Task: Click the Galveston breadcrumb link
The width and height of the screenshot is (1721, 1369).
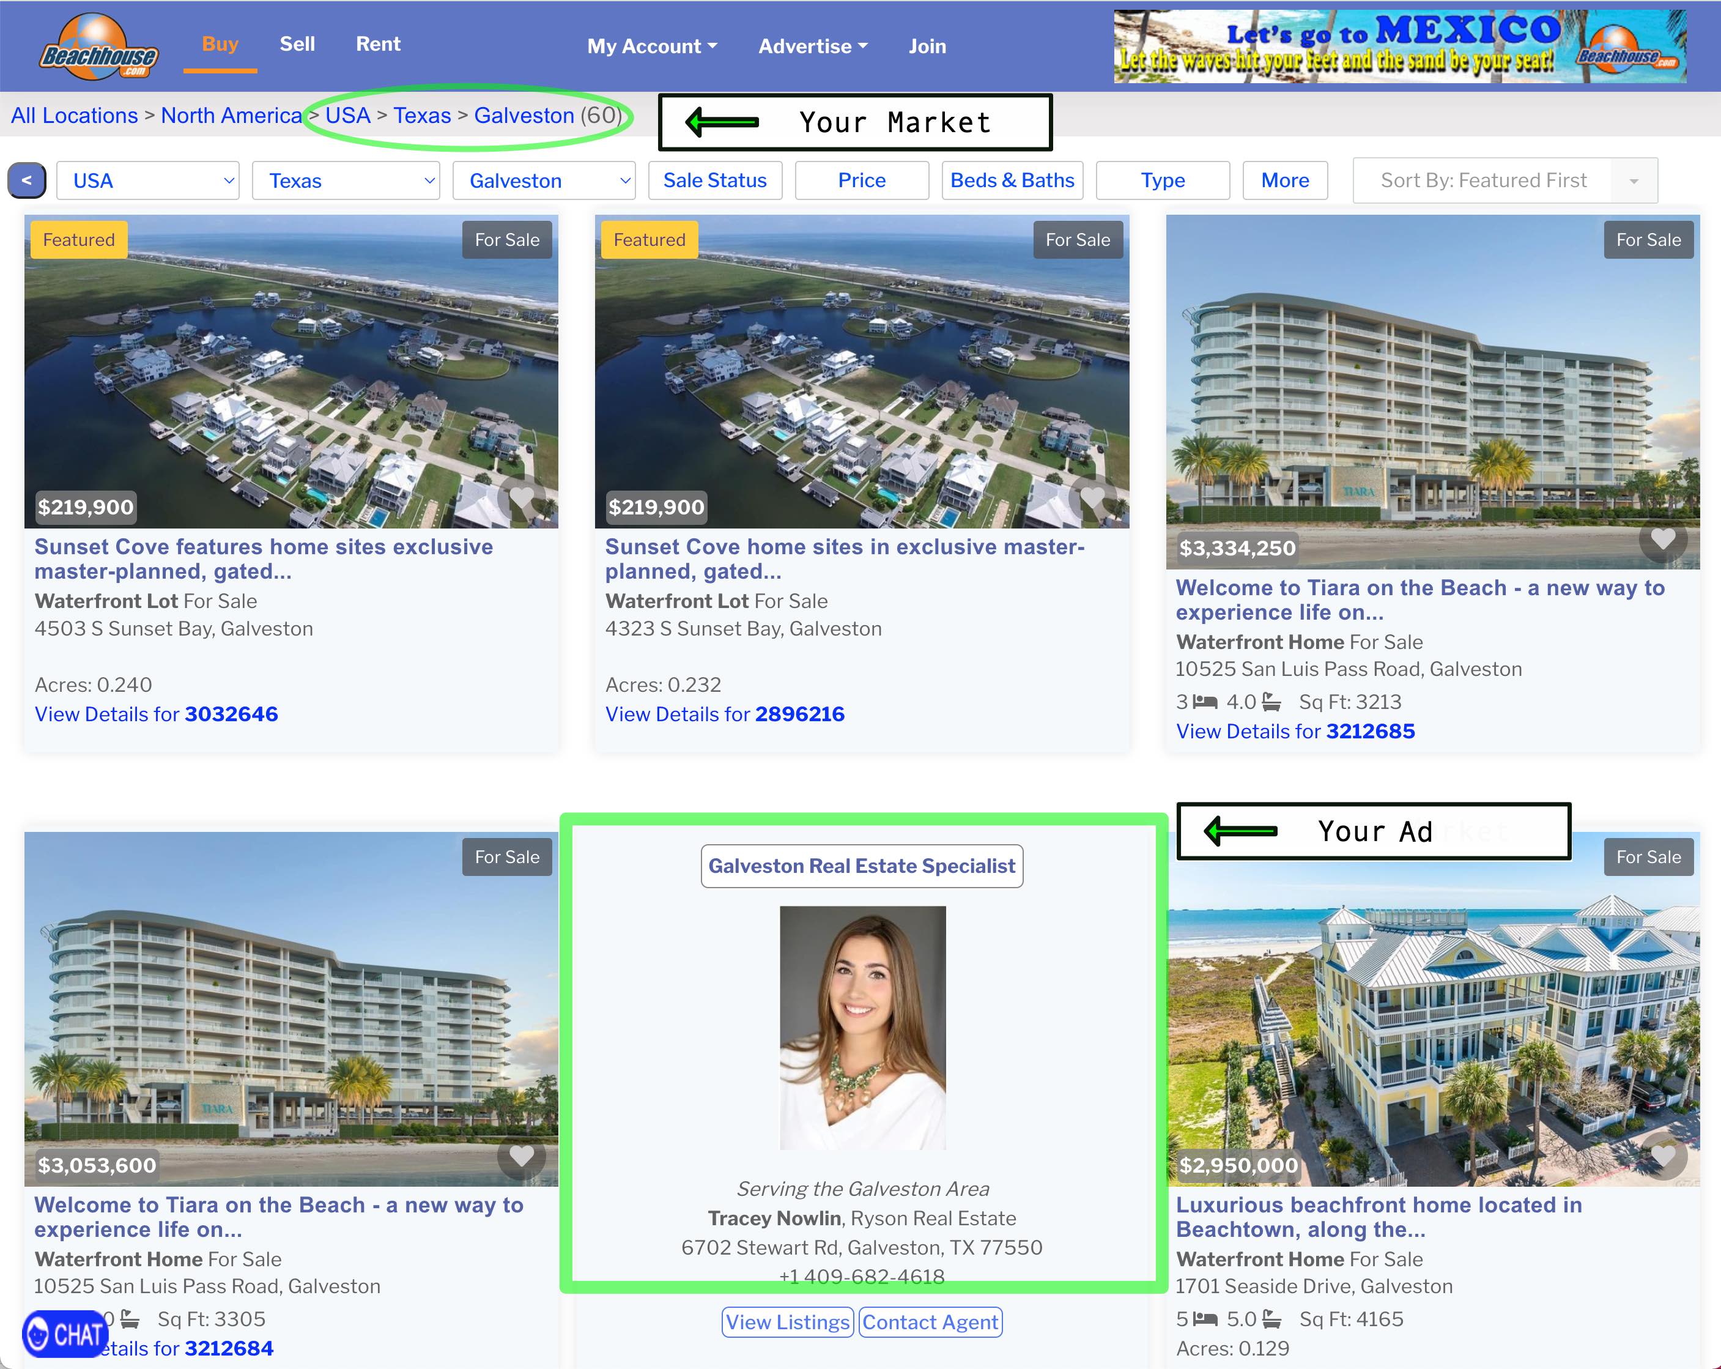Action: pyautogui.click(x=524, y=115)
